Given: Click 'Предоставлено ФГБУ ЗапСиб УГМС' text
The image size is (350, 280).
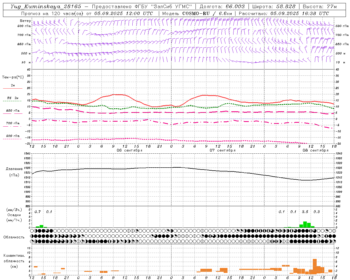Looking at the screenshot, I should [142, 7].
